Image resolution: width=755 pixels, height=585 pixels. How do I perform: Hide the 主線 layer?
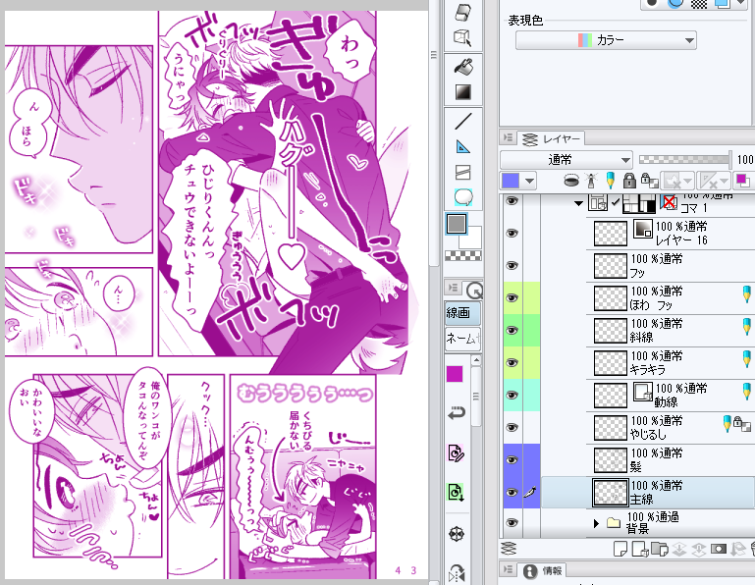pos(512,492)
